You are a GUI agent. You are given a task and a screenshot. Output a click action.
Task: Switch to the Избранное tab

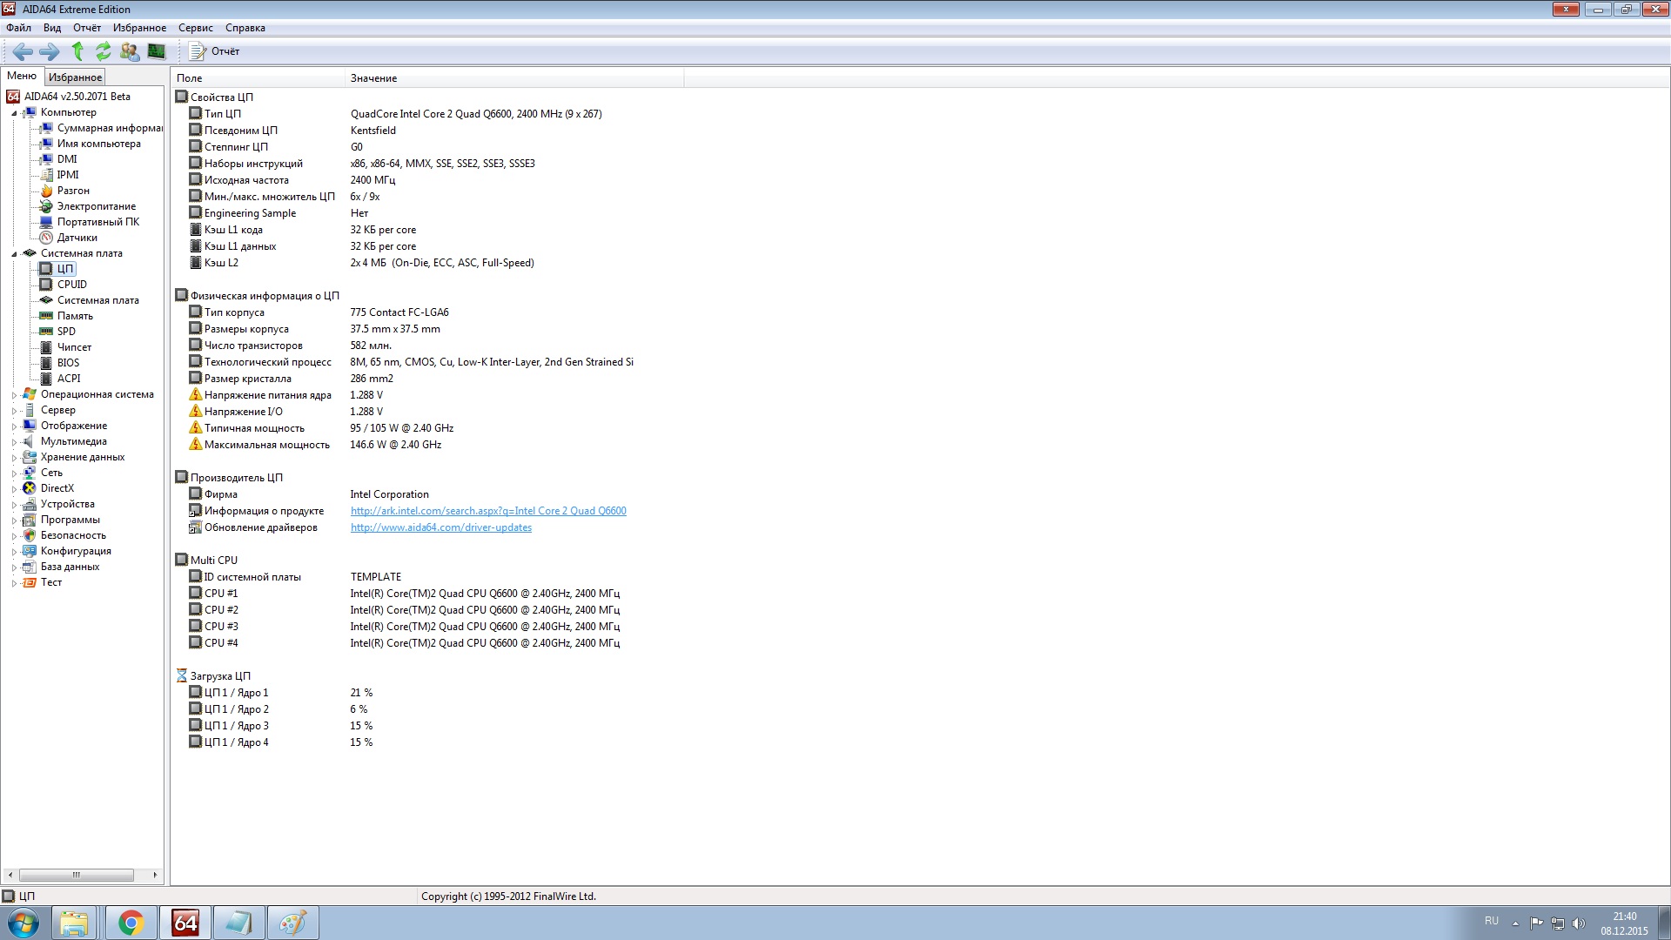pyautogui.click(x=75, y=77)
